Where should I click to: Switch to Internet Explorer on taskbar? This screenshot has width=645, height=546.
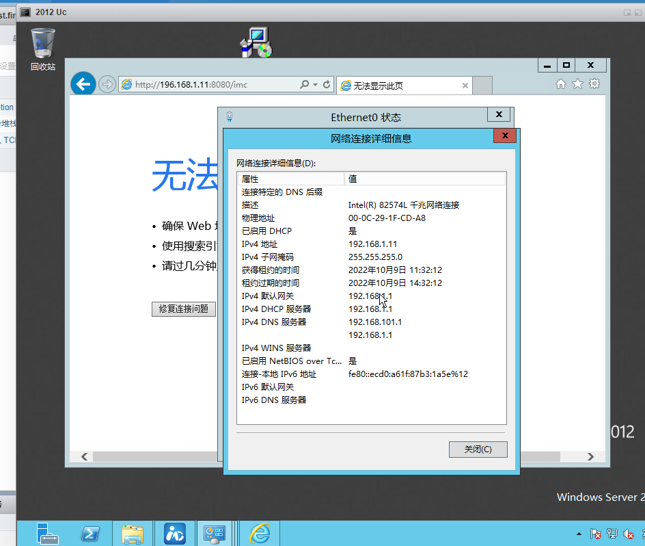click(260, 533)
